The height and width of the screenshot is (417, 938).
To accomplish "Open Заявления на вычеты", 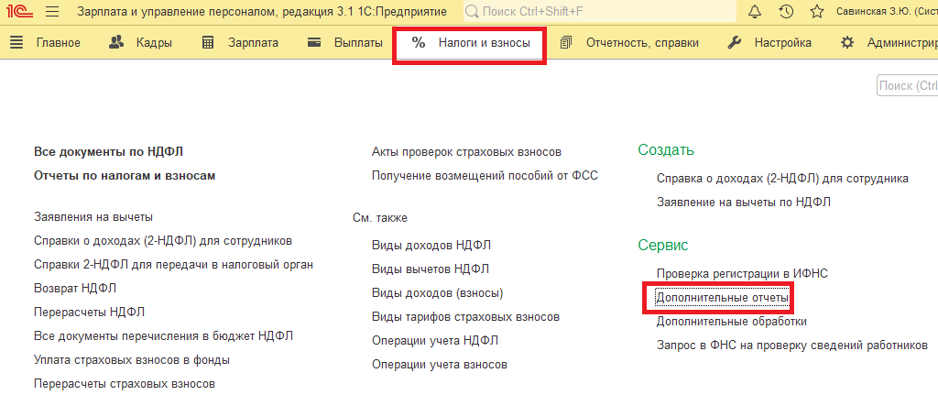I will tap(93, 216).
